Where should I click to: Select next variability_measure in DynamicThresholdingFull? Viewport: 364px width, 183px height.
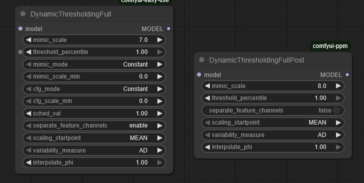pyautogui.click(x=160, y=150)
